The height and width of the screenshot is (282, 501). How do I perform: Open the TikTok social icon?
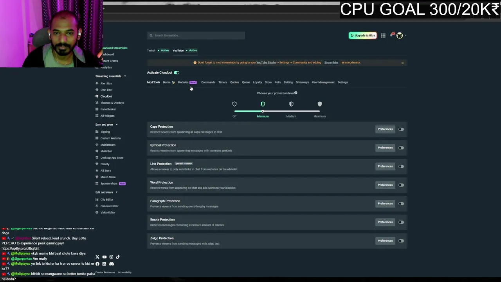(118, 257)
